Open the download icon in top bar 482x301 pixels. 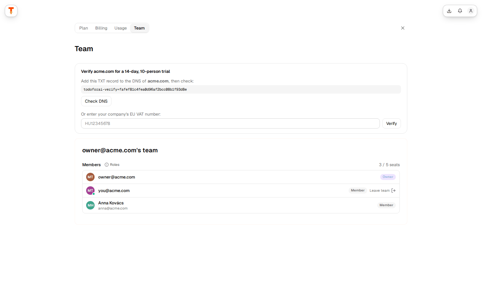pos(449,11)
